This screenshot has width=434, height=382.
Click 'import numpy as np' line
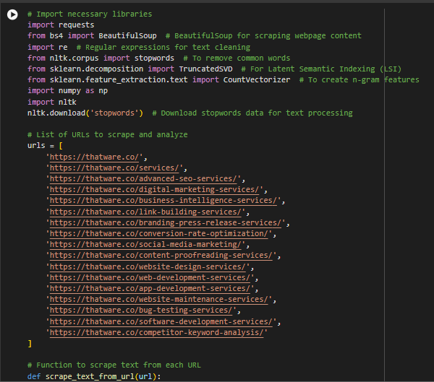click(67, 90)
